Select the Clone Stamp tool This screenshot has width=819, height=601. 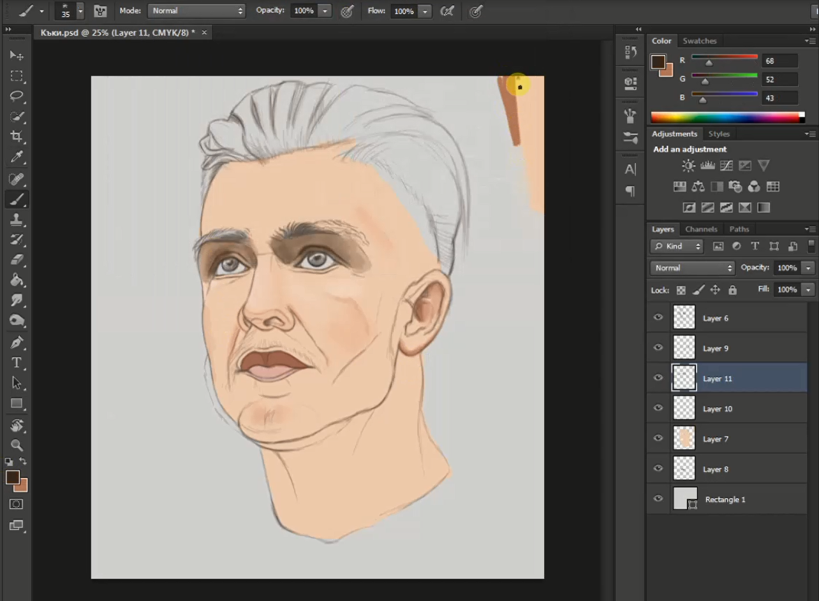point(17,219)
